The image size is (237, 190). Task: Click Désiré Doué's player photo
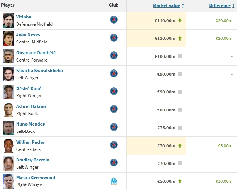click(9, 92)
